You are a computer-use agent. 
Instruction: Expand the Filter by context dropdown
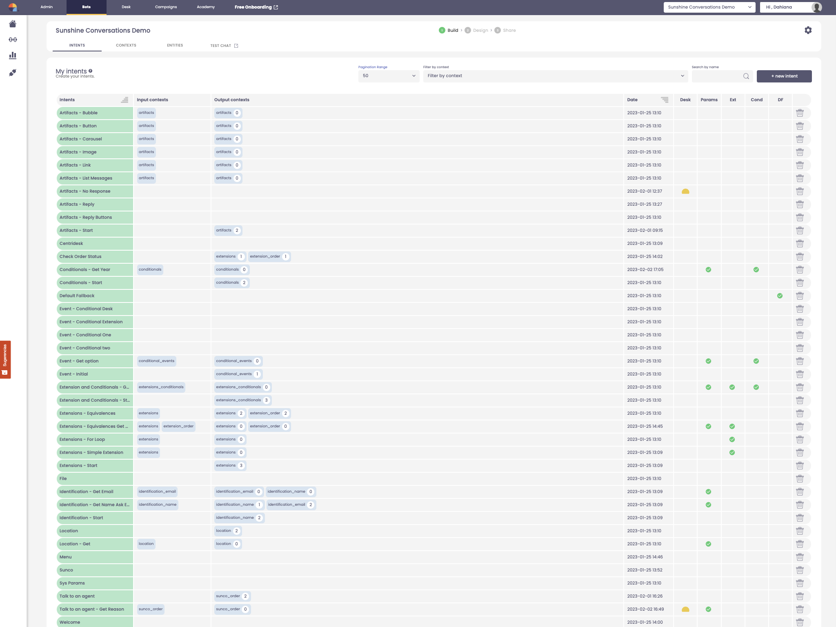555,76
